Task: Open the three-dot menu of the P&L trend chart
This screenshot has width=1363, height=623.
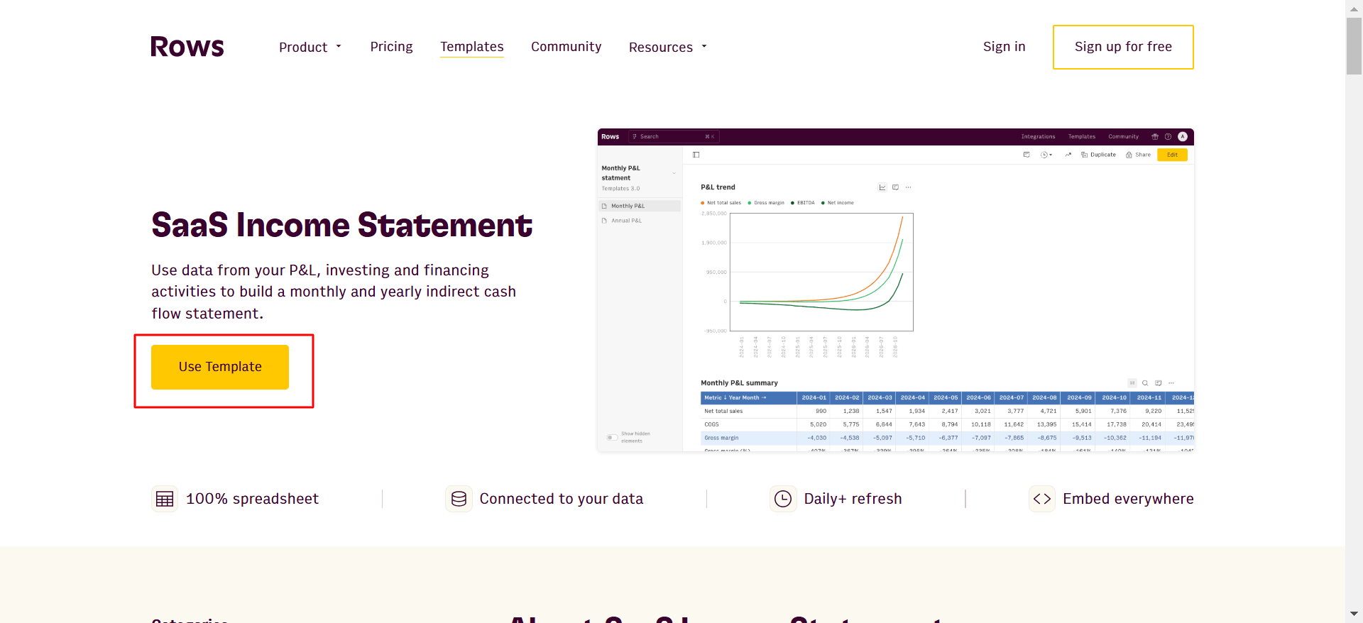Action: 909,187
